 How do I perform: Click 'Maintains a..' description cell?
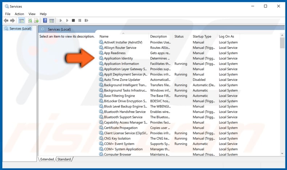pyautogui.click(x=160, y=154)
